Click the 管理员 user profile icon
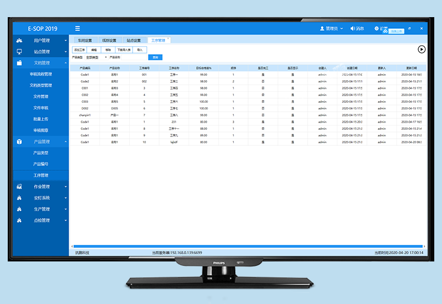The height and width of the screenshot is (304, 442). (x=323, y=29)
